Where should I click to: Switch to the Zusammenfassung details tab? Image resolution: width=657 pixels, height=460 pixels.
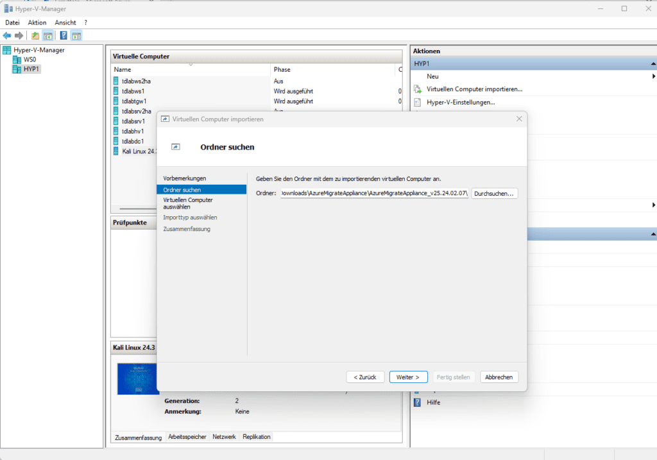point(139,438)
